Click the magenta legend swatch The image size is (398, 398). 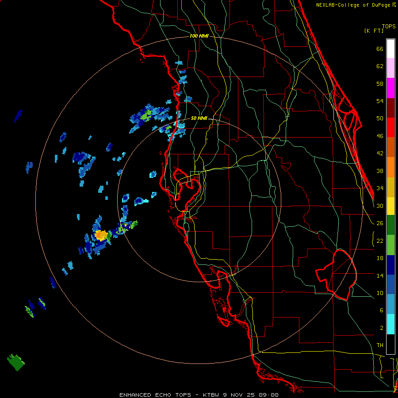point(390,88)
